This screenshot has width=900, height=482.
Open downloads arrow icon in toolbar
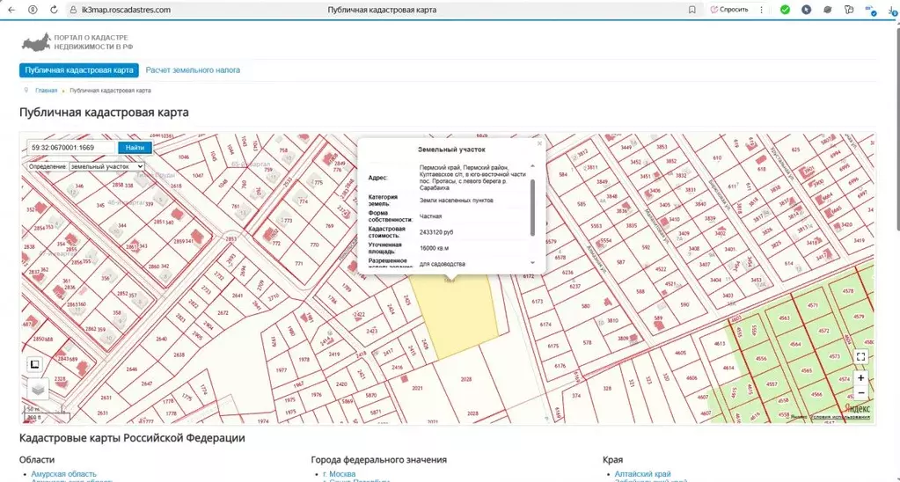click(x=892, y=10)
